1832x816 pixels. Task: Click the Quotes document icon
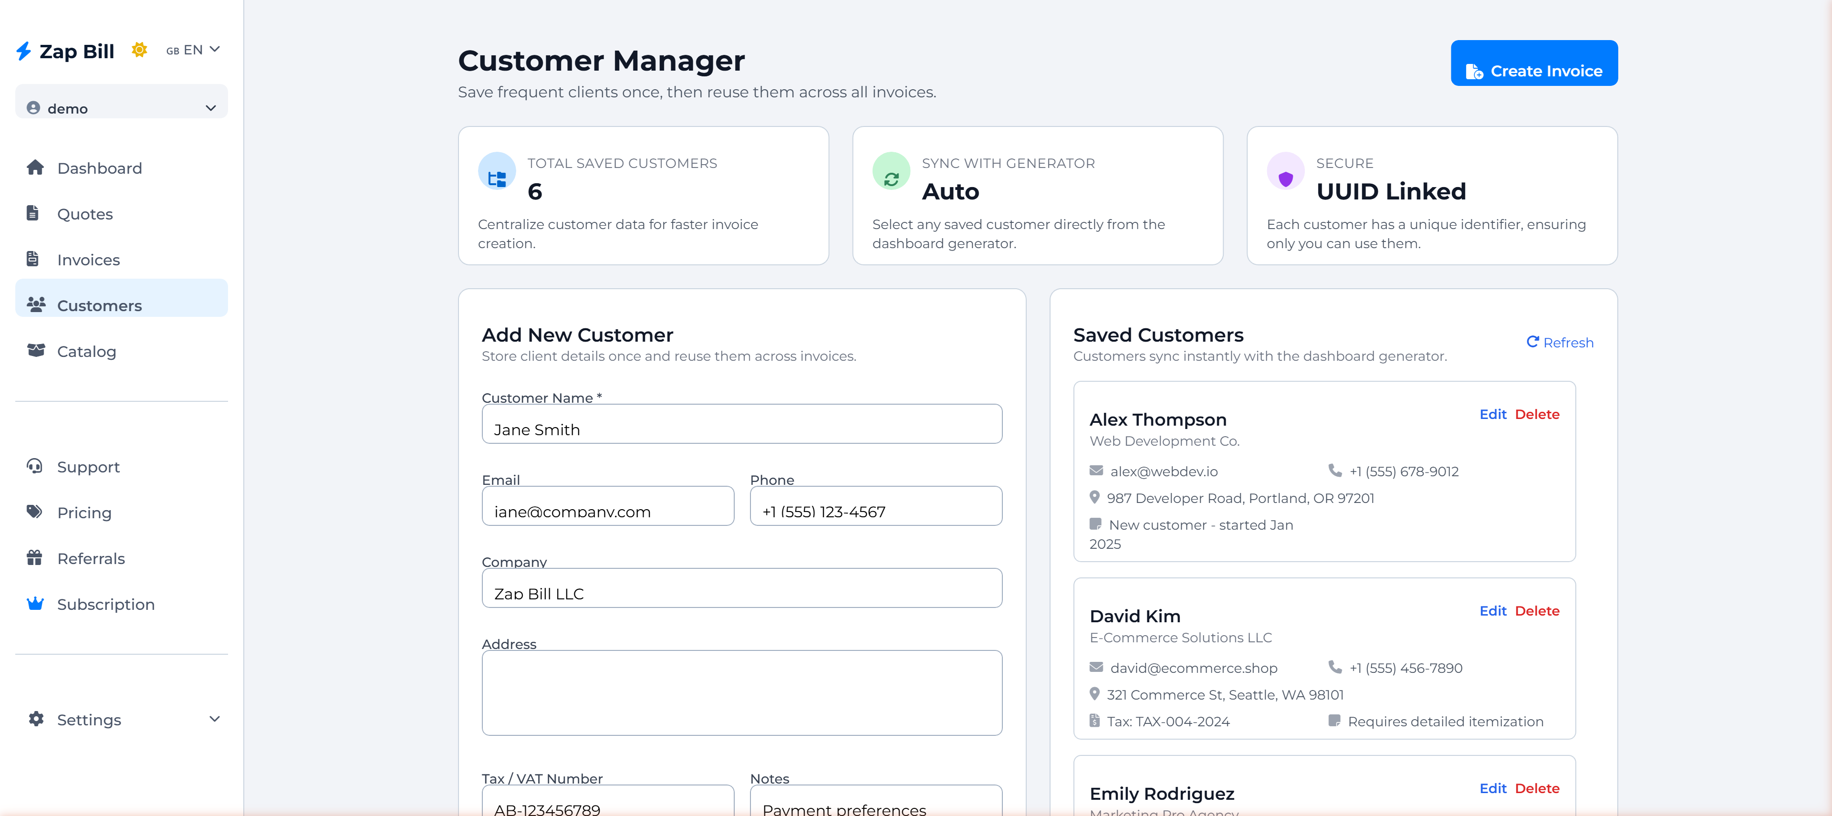pos(33,213)
